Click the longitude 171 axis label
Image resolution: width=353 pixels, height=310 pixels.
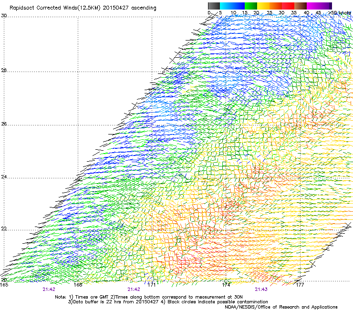[x=152, y=285]
